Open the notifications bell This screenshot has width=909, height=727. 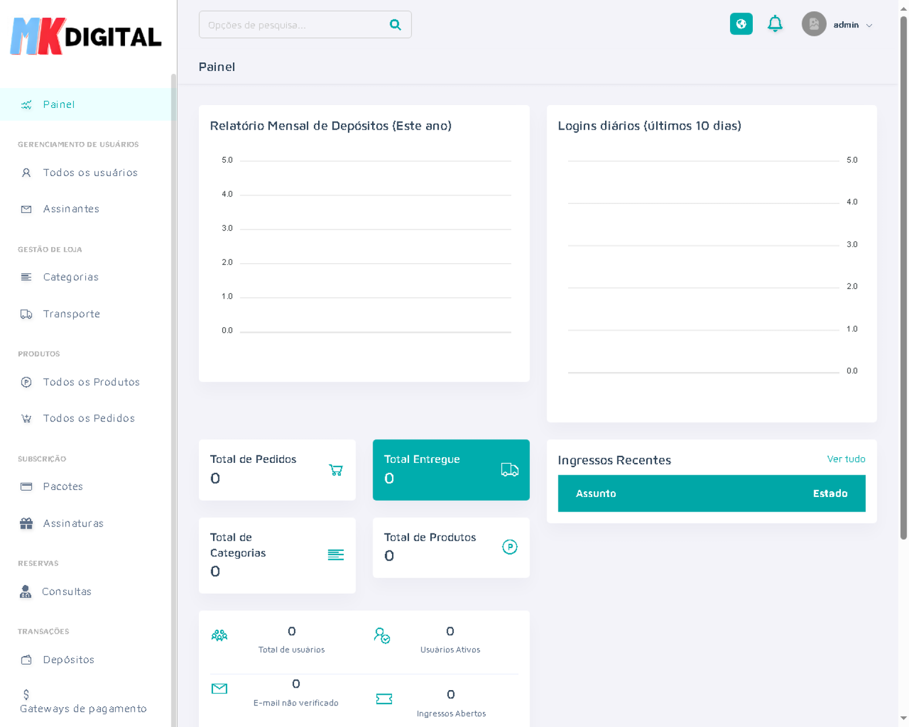[775, 24]
